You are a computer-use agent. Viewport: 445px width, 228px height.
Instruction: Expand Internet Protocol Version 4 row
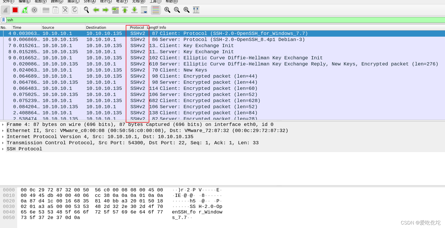click(3, 137)
